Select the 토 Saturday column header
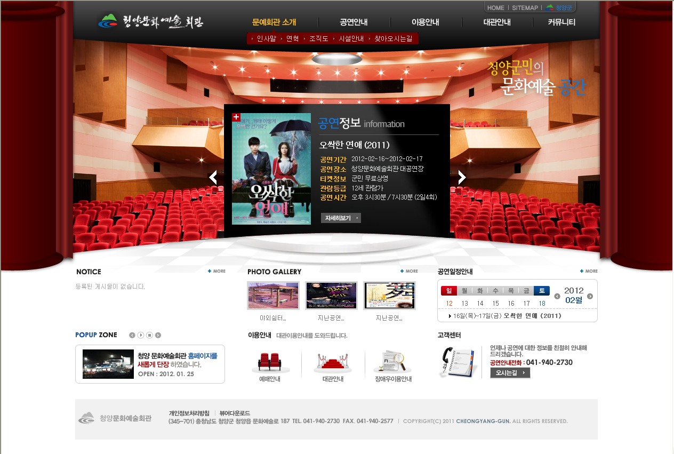The height and width of the screenshot is (454, 674). pos(541,291)
